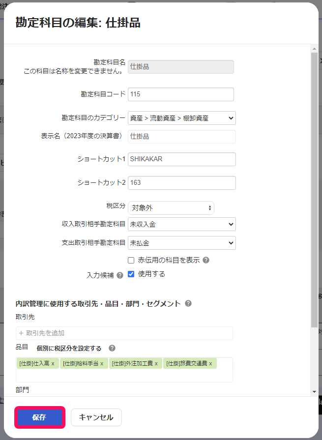Image resolution: width=322 pixels, height=440 pixels.
Task: Click the 赤伝用の科目を表示 label
Action: tap(169, 260)
